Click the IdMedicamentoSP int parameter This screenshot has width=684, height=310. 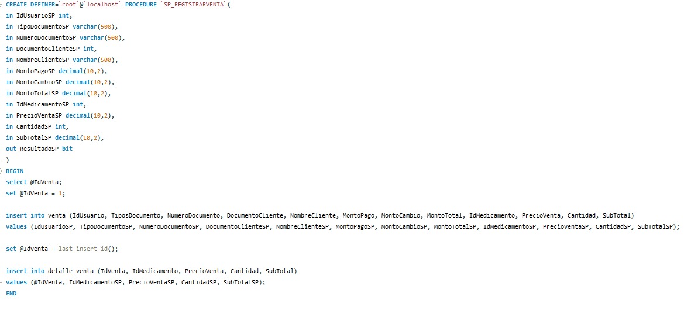[46, 105]
